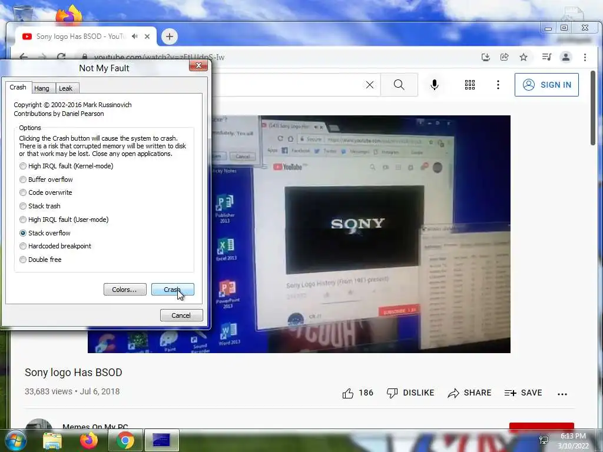Switch to Chrome in the taskbar

click(125, 440)
